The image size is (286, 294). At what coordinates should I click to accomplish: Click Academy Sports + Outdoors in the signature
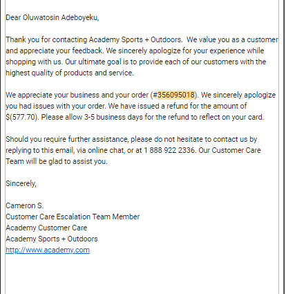52,239
